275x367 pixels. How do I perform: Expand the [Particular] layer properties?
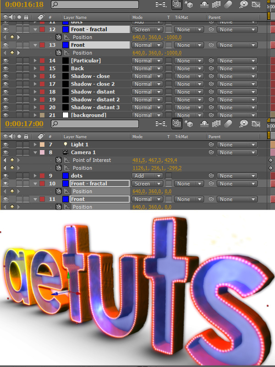point(35,61)
